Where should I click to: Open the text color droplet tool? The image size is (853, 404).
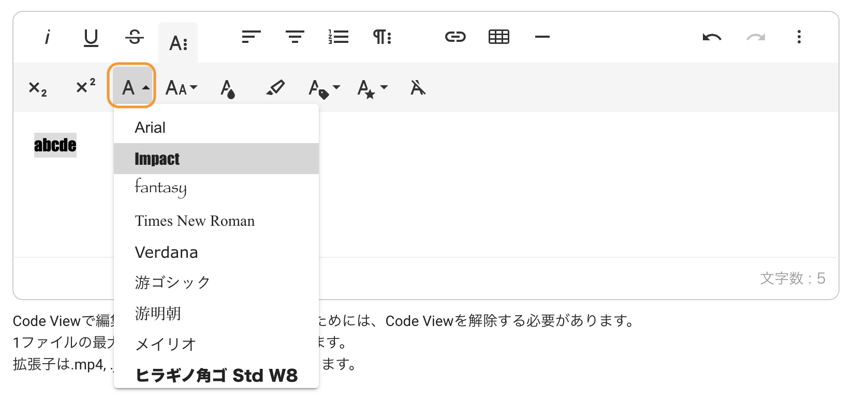click(228, 88)
